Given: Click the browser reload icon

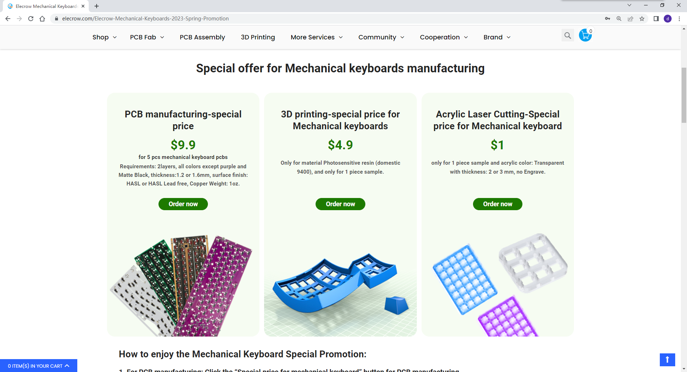Looking at the screenshot, I should tap(31, 19).
